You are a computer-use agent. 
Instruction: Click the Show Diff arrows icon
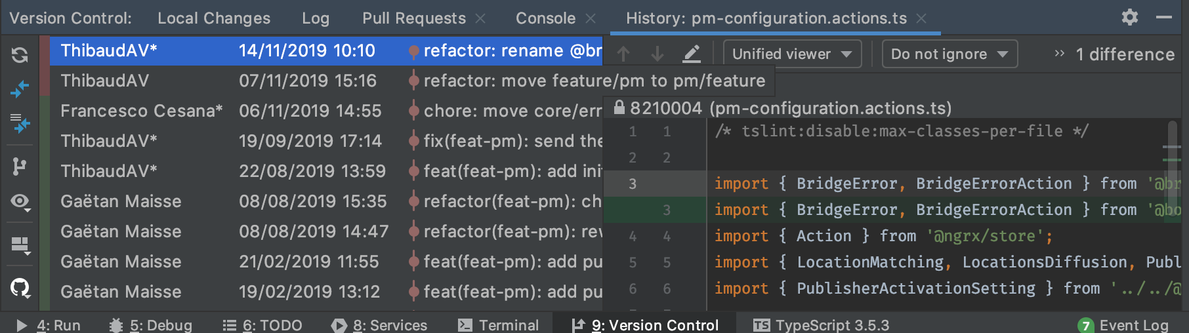coord(20,88)
